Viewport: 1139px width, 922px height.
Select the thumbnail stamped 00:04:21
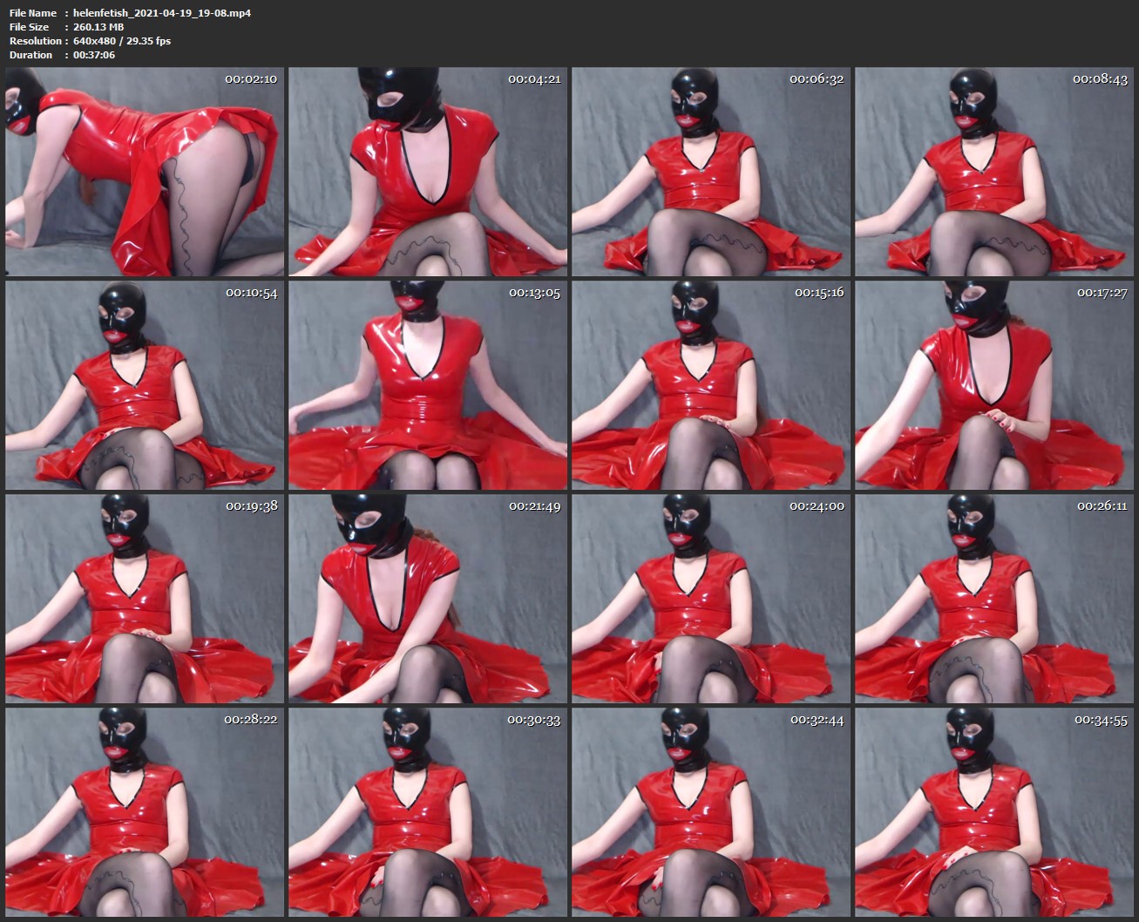(428, 172)
